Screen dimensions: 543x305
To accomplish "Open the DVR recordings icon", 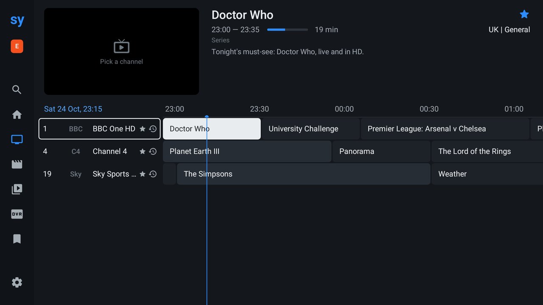I will coord(17,214).
